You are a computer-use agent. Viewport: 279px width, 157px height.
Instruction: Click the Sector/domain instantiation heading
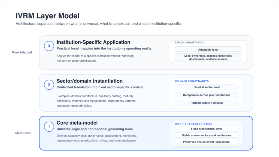tap(89, 81)
